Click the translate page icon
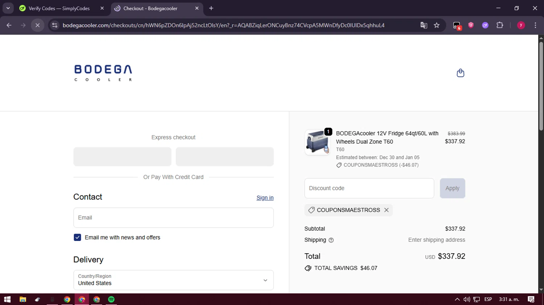The height and width of the screenshot is (305, 544). 424,25
